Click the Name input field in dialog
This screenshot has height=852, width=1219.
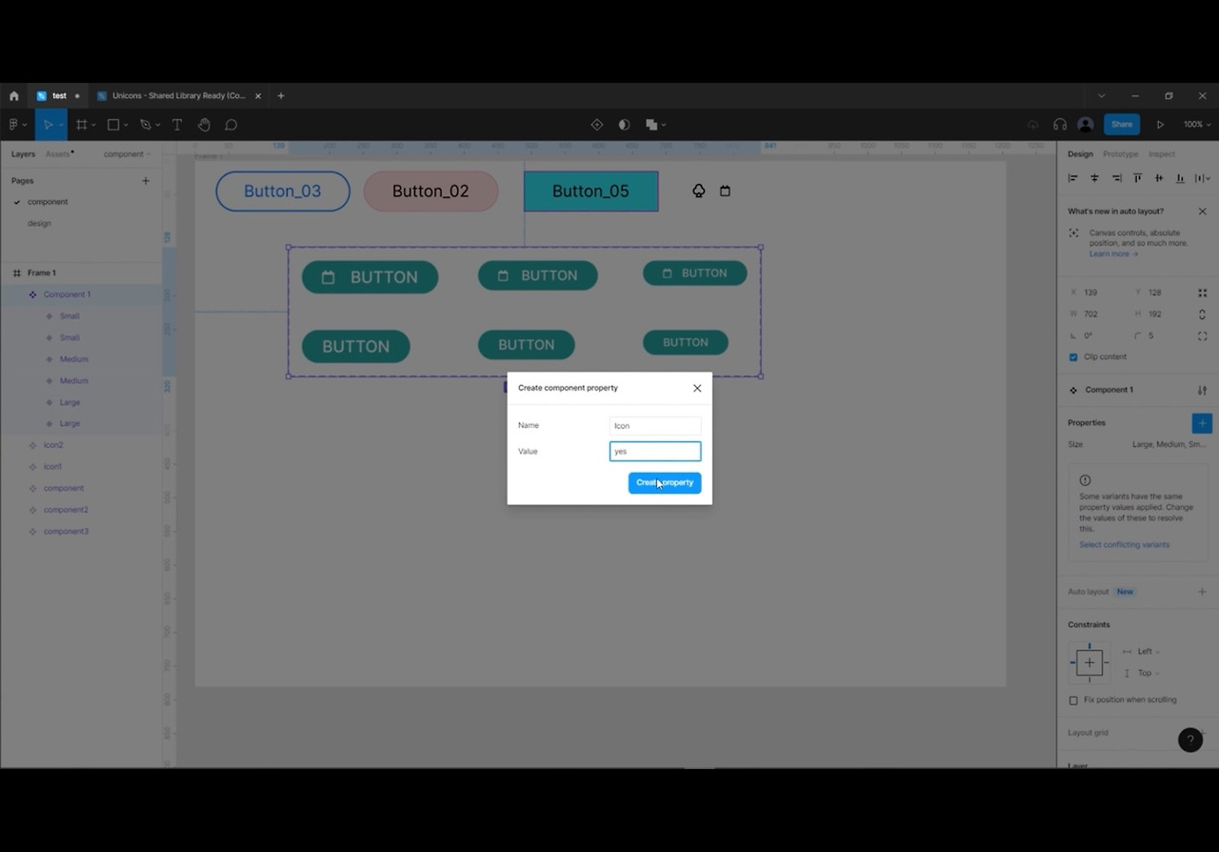[x=655, y=426]
